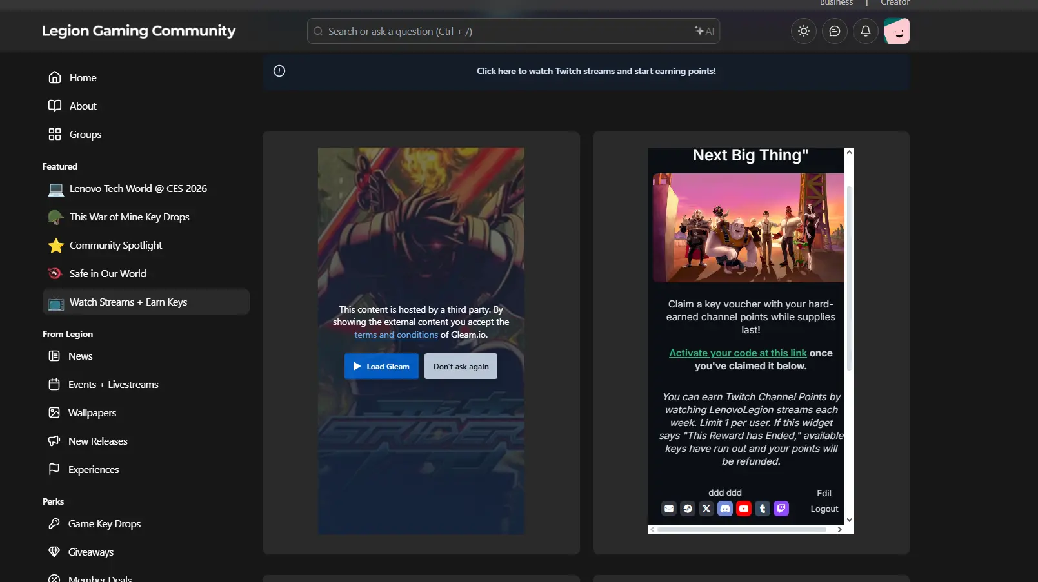Open the About page
Viewport: 1038px width, 582px height.
pyautogui.click(x=146, y=106)
